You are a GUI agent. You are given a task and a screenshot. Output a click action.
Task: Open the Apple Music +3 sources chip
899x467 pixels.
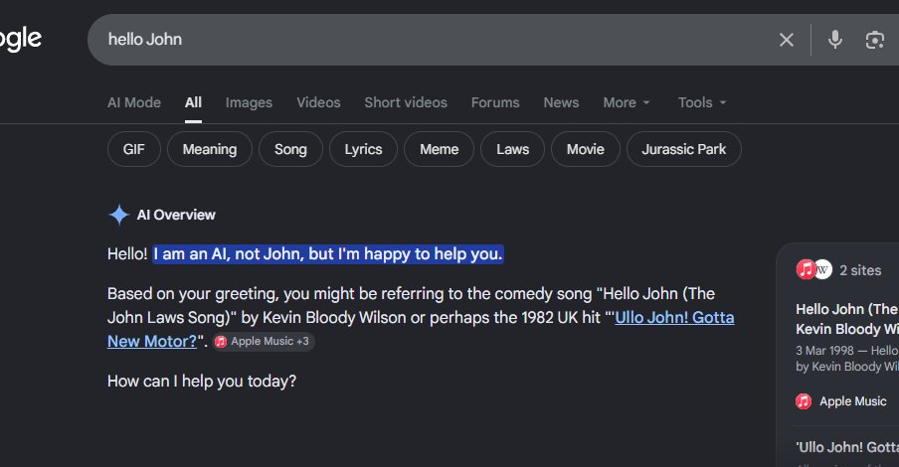pos(264,342)
